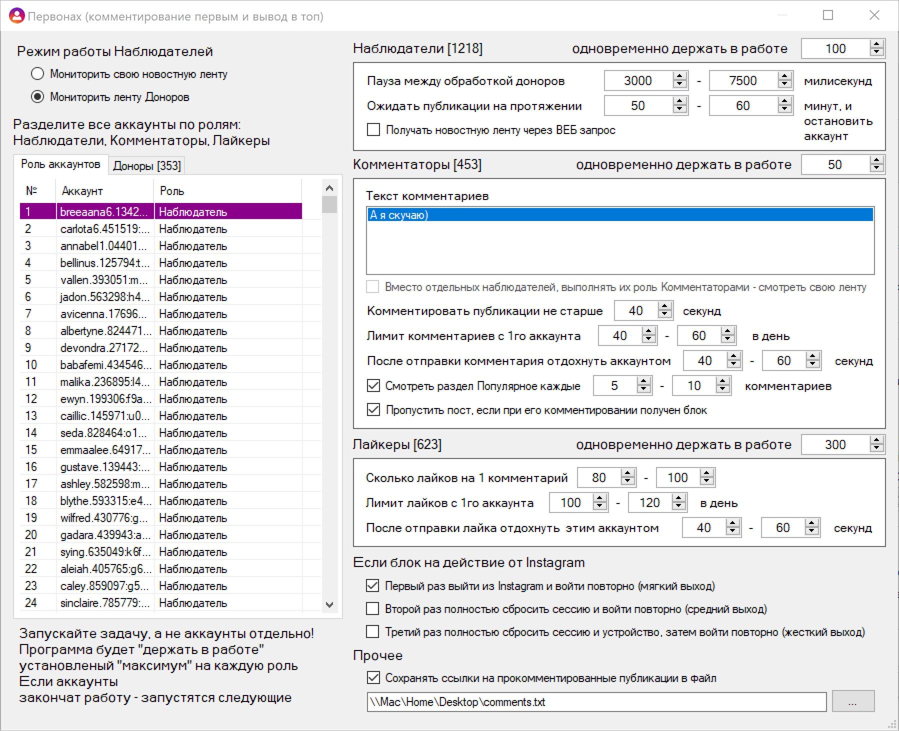Click the comments.txt file path field
This screenshot has width=899, height=731.
(x=596, y=702)
